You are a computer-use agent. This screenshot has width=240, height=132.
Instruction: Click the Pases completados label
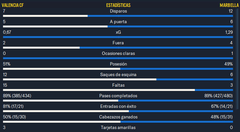pyautogui.click(x=118, y=96)
